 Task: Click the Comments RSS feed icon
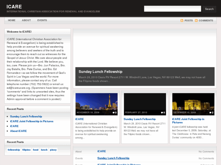[196, 21]
